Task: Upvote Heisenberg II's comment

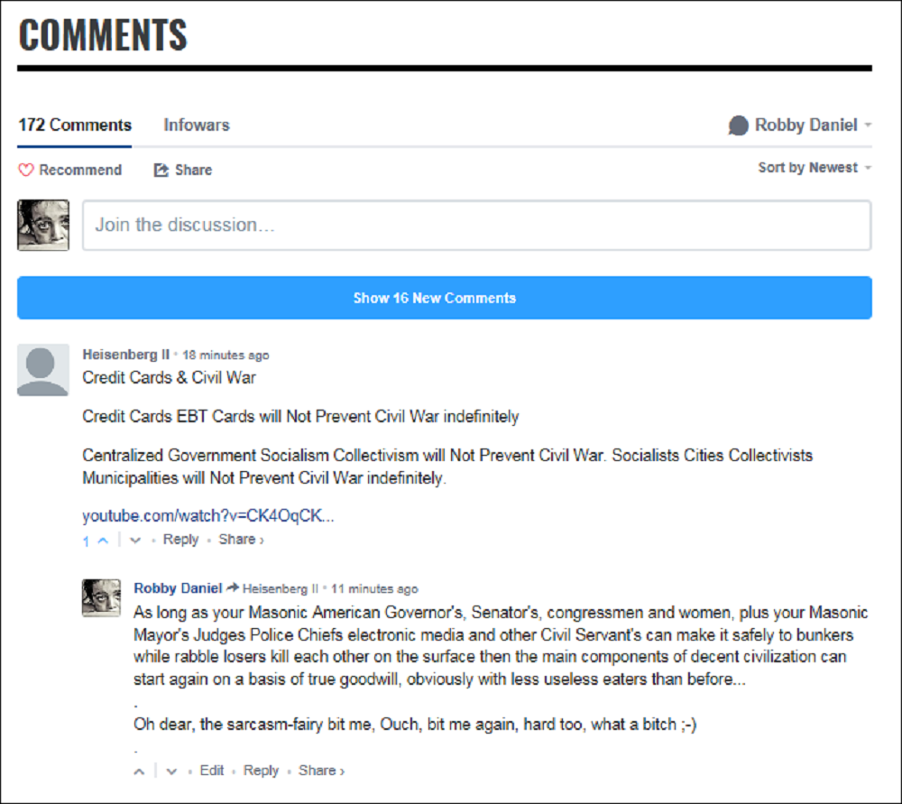Action: (102, 540)
